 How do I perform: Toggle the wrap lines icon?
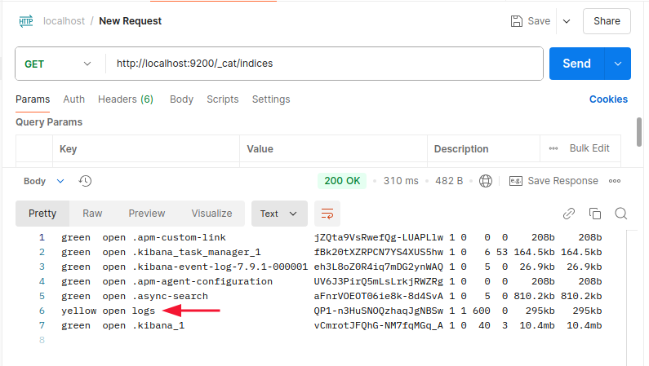tap(327, 214)
